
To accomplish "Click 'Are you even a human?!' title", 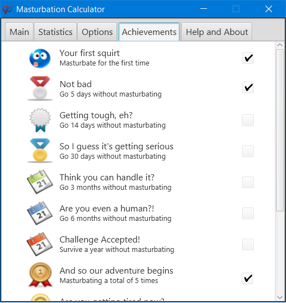I will [x=107, y=209].
